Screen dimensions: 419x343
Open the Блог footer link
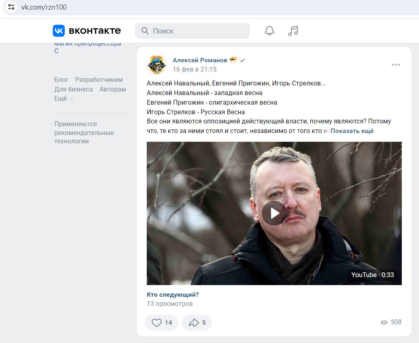click(61, 79)
